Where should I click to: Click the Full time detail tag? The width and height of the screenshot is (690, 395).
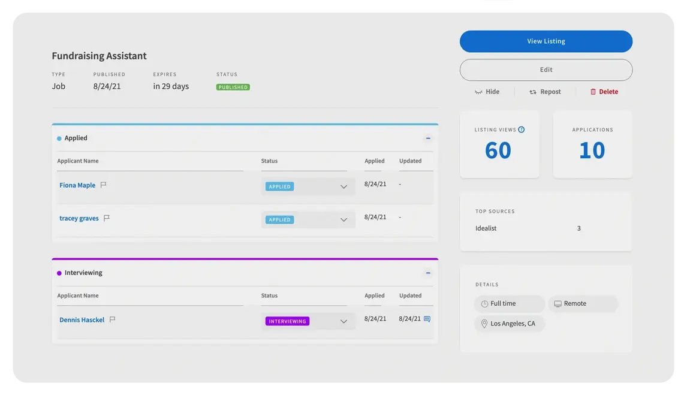tap(510, 303)
